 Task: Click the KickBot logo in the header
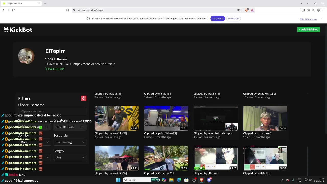(x=18, y=30)
